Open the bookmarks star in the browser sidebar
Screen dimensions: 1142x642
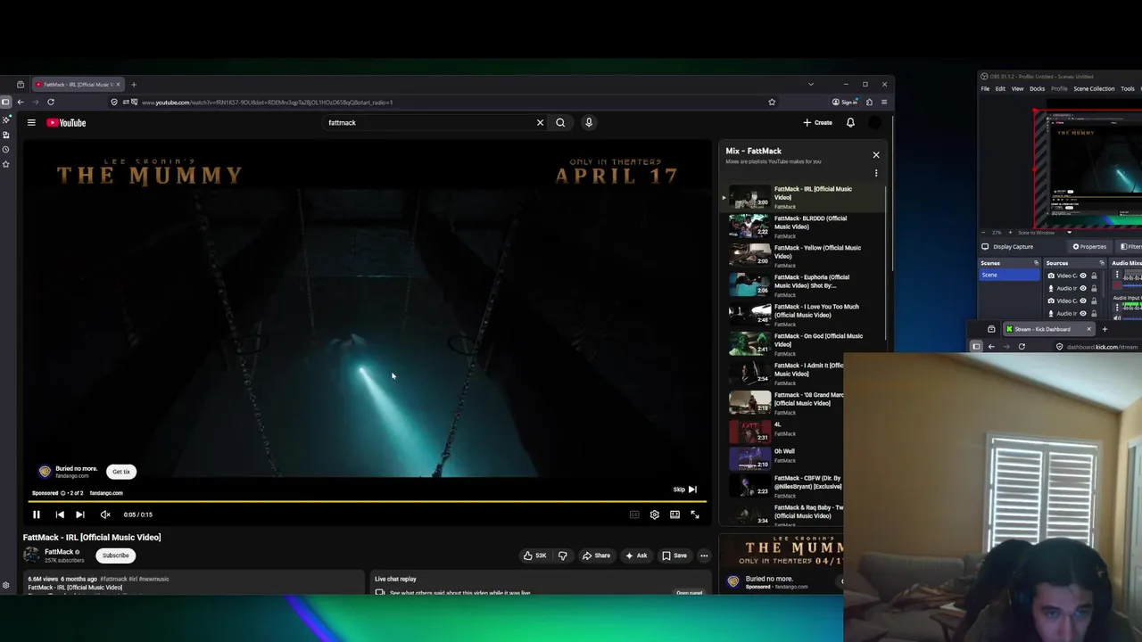[x=6, y=164]
